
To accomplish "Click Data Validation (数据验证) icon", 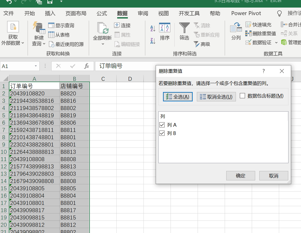I will (248, 42).
